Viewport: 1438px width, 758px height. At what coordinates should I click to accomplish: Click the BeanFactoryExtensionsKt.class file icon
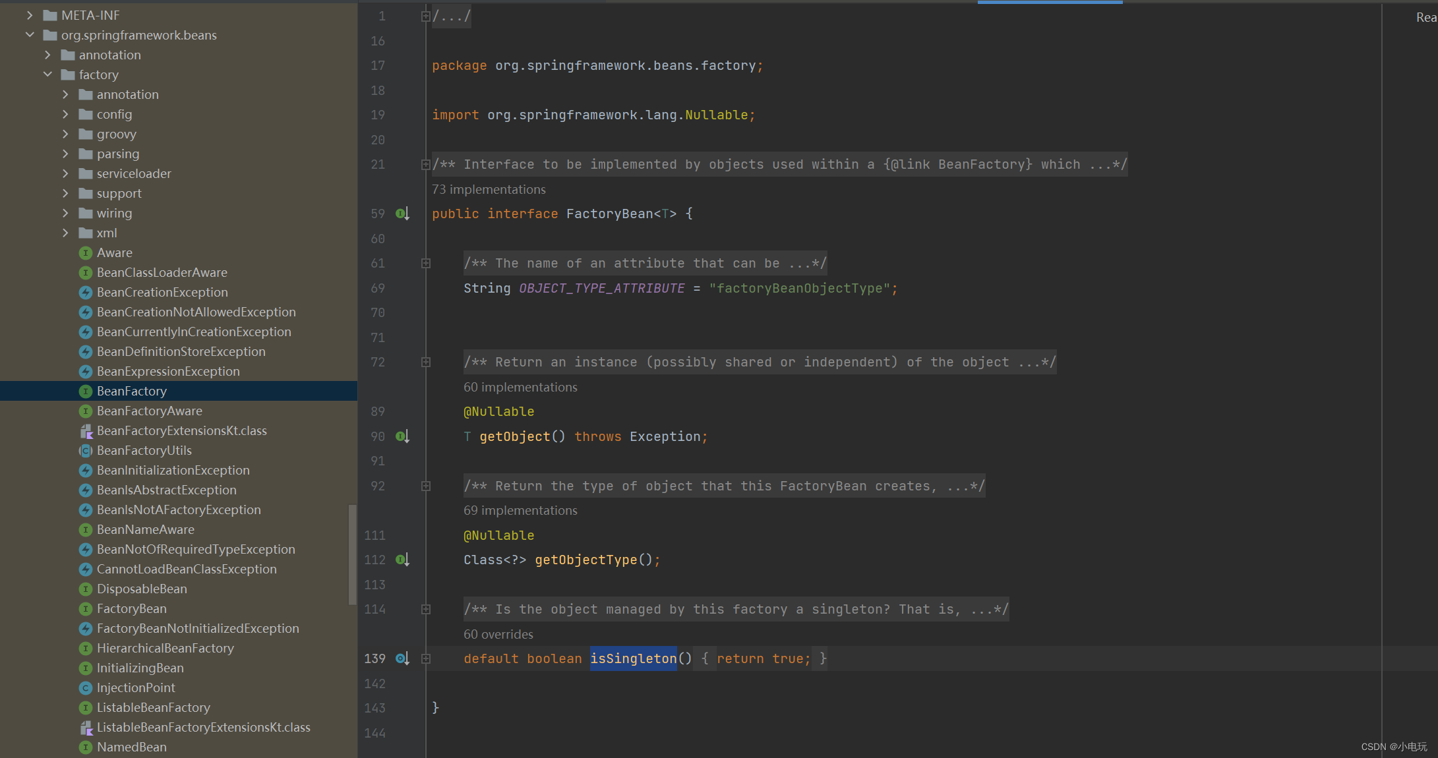86,431
